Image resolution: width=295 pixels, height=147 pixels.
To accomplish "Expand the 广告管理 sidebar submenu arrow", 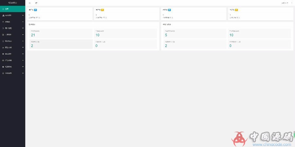I will [x=23, y=60].
